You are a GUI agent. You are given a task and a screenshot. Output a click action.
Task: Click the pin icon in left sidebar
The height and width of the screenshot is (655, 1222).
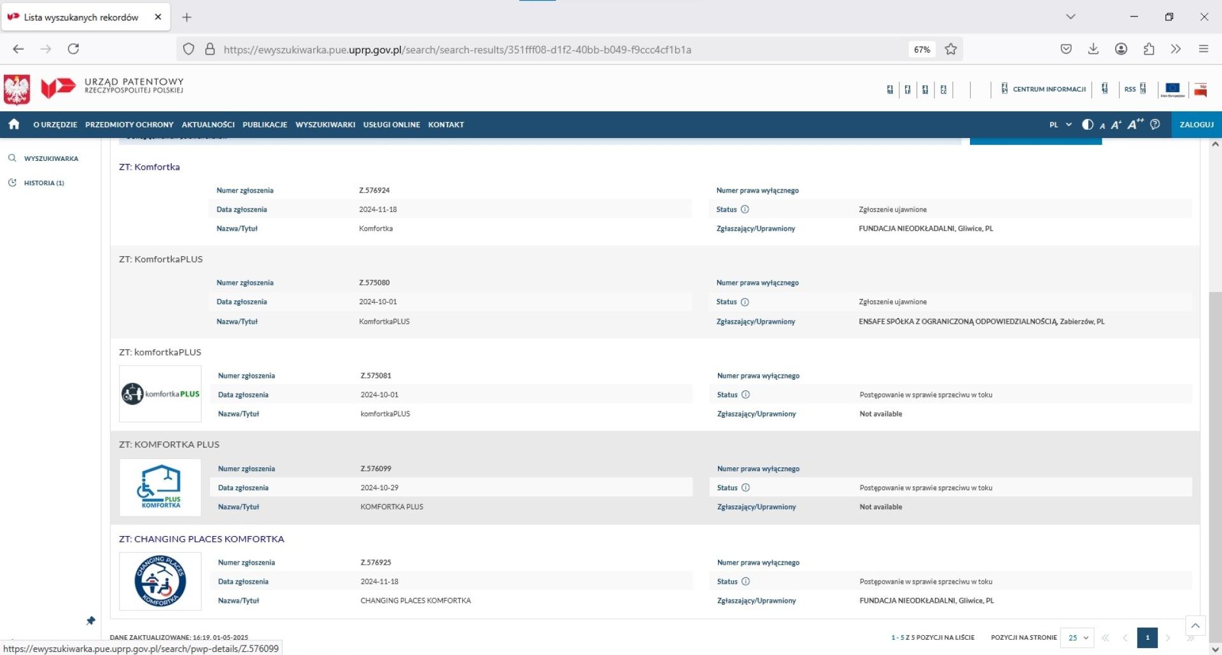[91, 621]
